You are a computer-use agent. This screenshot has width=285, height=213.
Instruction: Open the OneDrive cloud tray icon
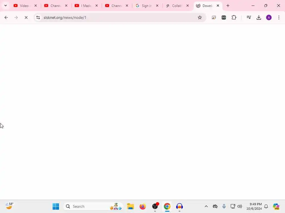coord(215,206)
